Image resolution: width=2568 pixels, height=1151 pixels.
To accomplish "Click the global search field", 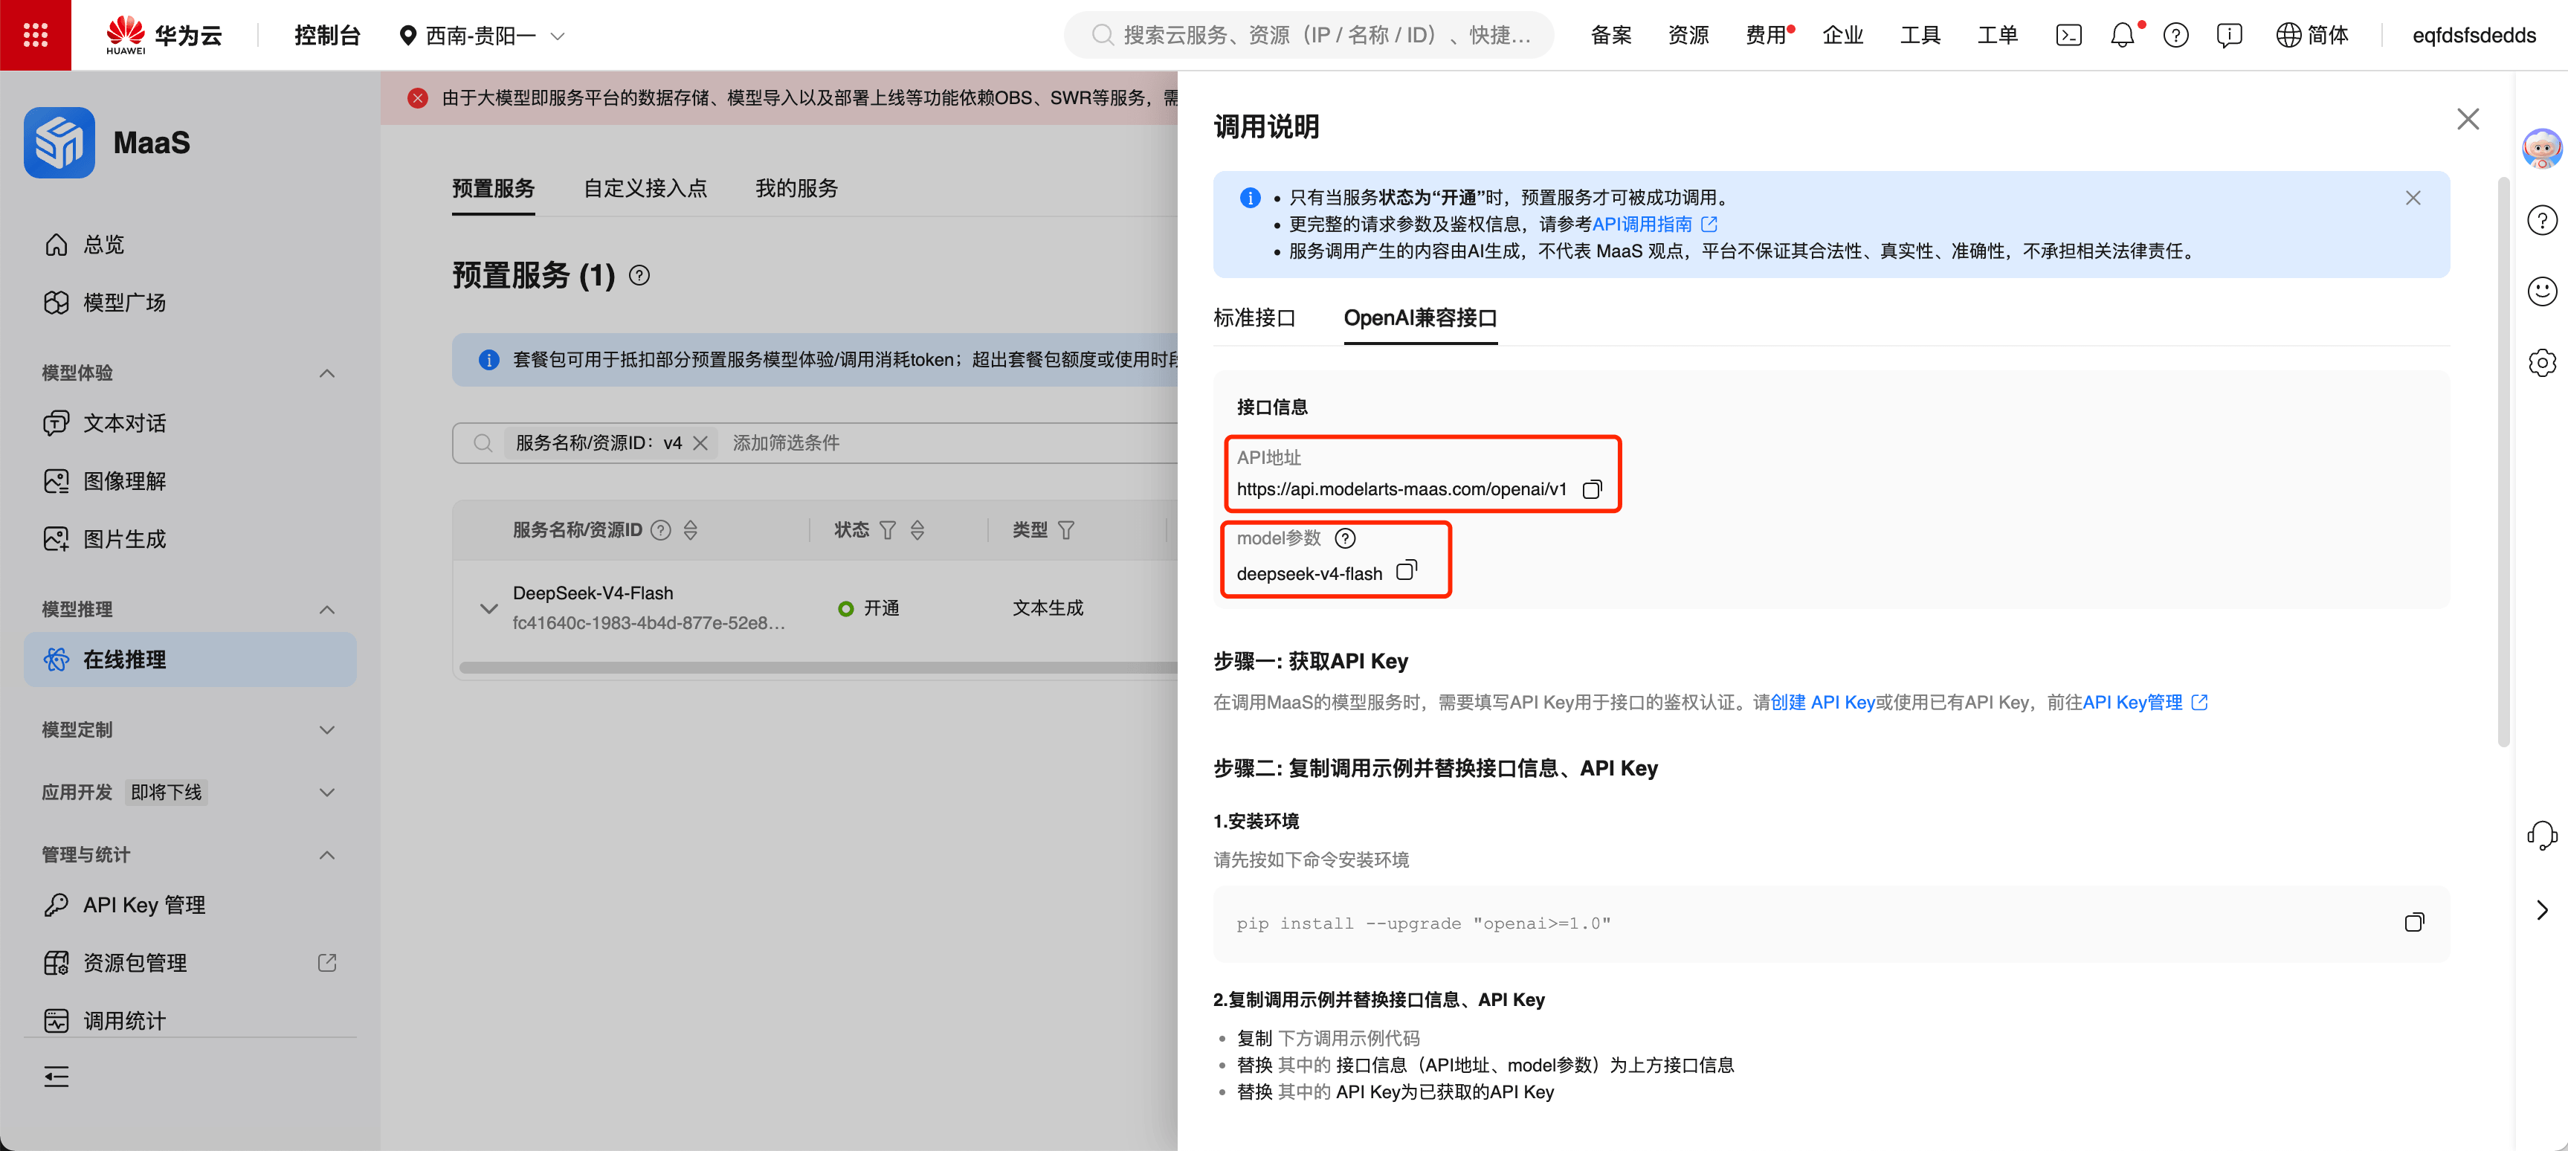I will pyautogui.click(x=1309, y=36).
